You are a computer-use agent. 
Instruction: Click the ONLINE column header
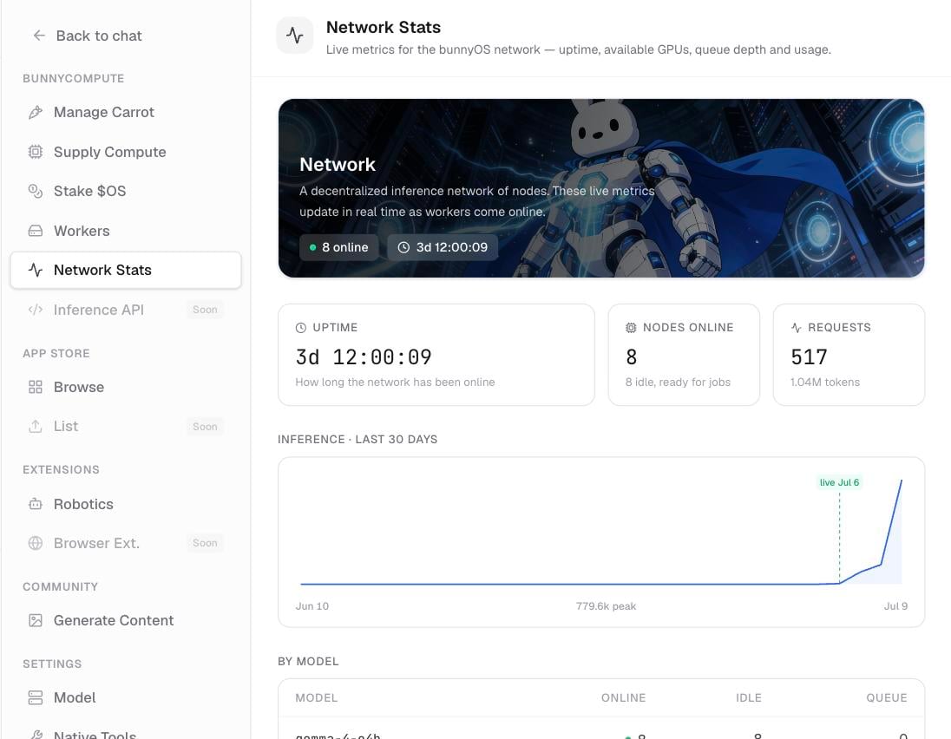(x=624, y=697)
